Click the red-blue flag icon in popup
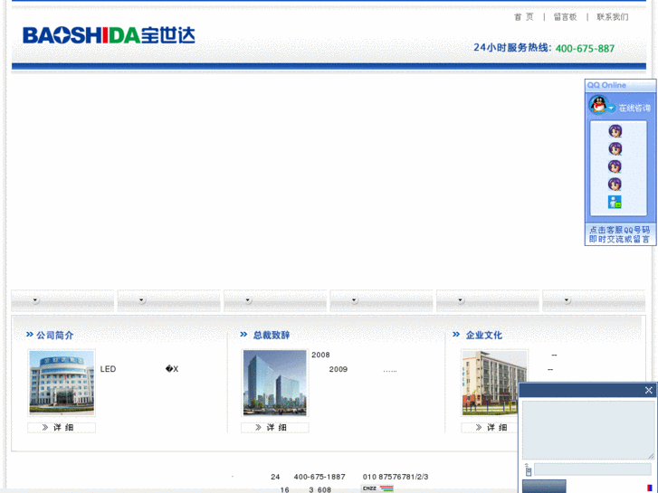Image resolution: width=658 pixels, height=493 pixels. pos(650,488)
